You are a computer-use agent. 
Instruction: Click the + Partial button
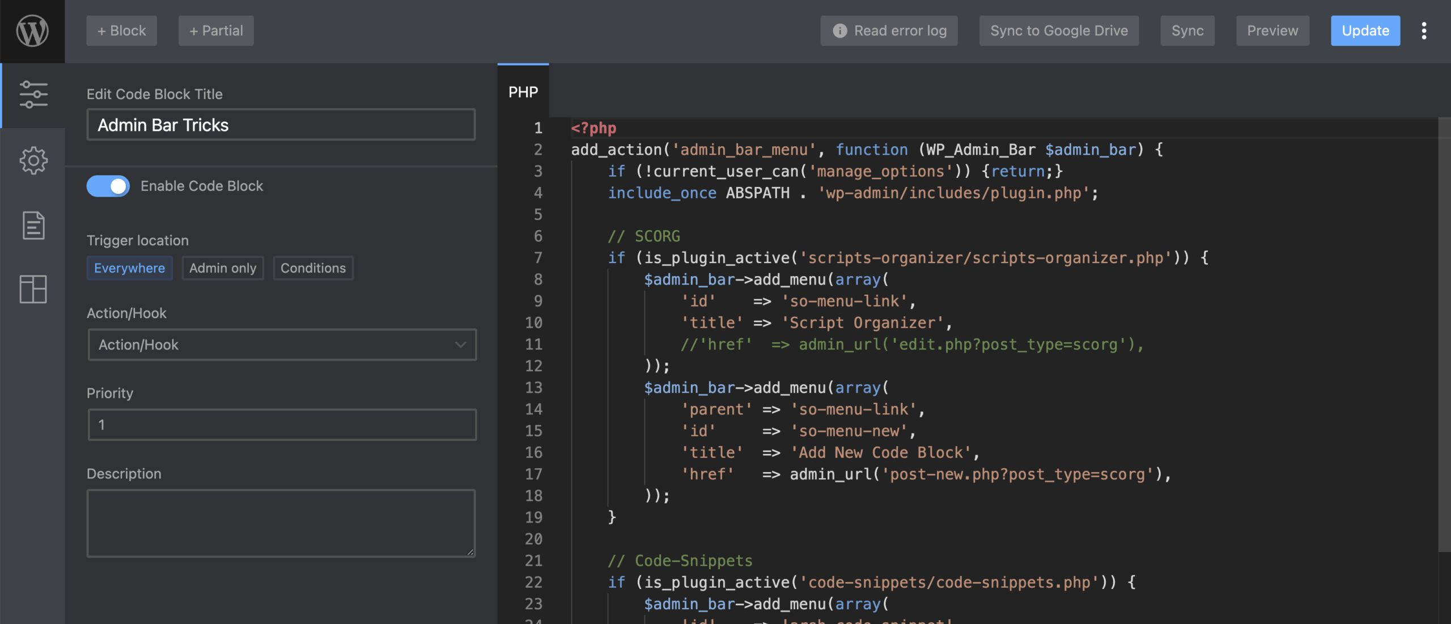[x=216, y=31]
